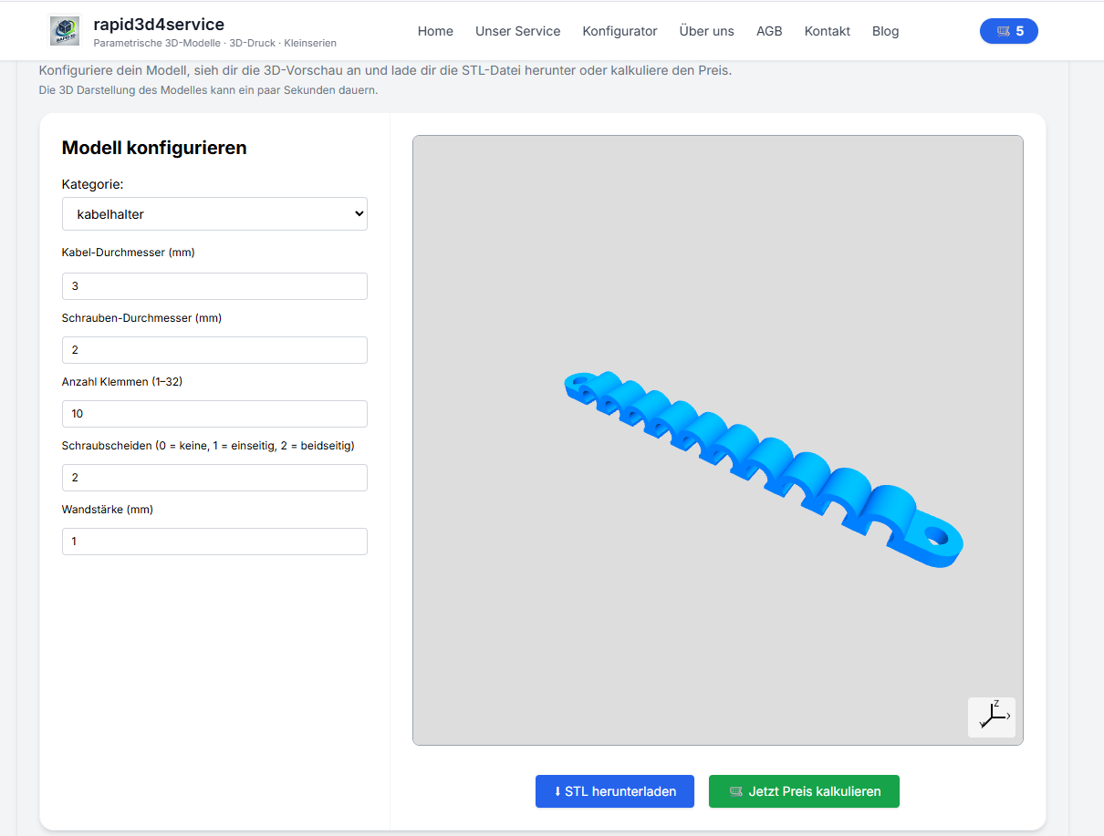The image size is (1104, 836).
Task: Click the Anzahl Klemmen input field
Action: [x=214, y=413]
